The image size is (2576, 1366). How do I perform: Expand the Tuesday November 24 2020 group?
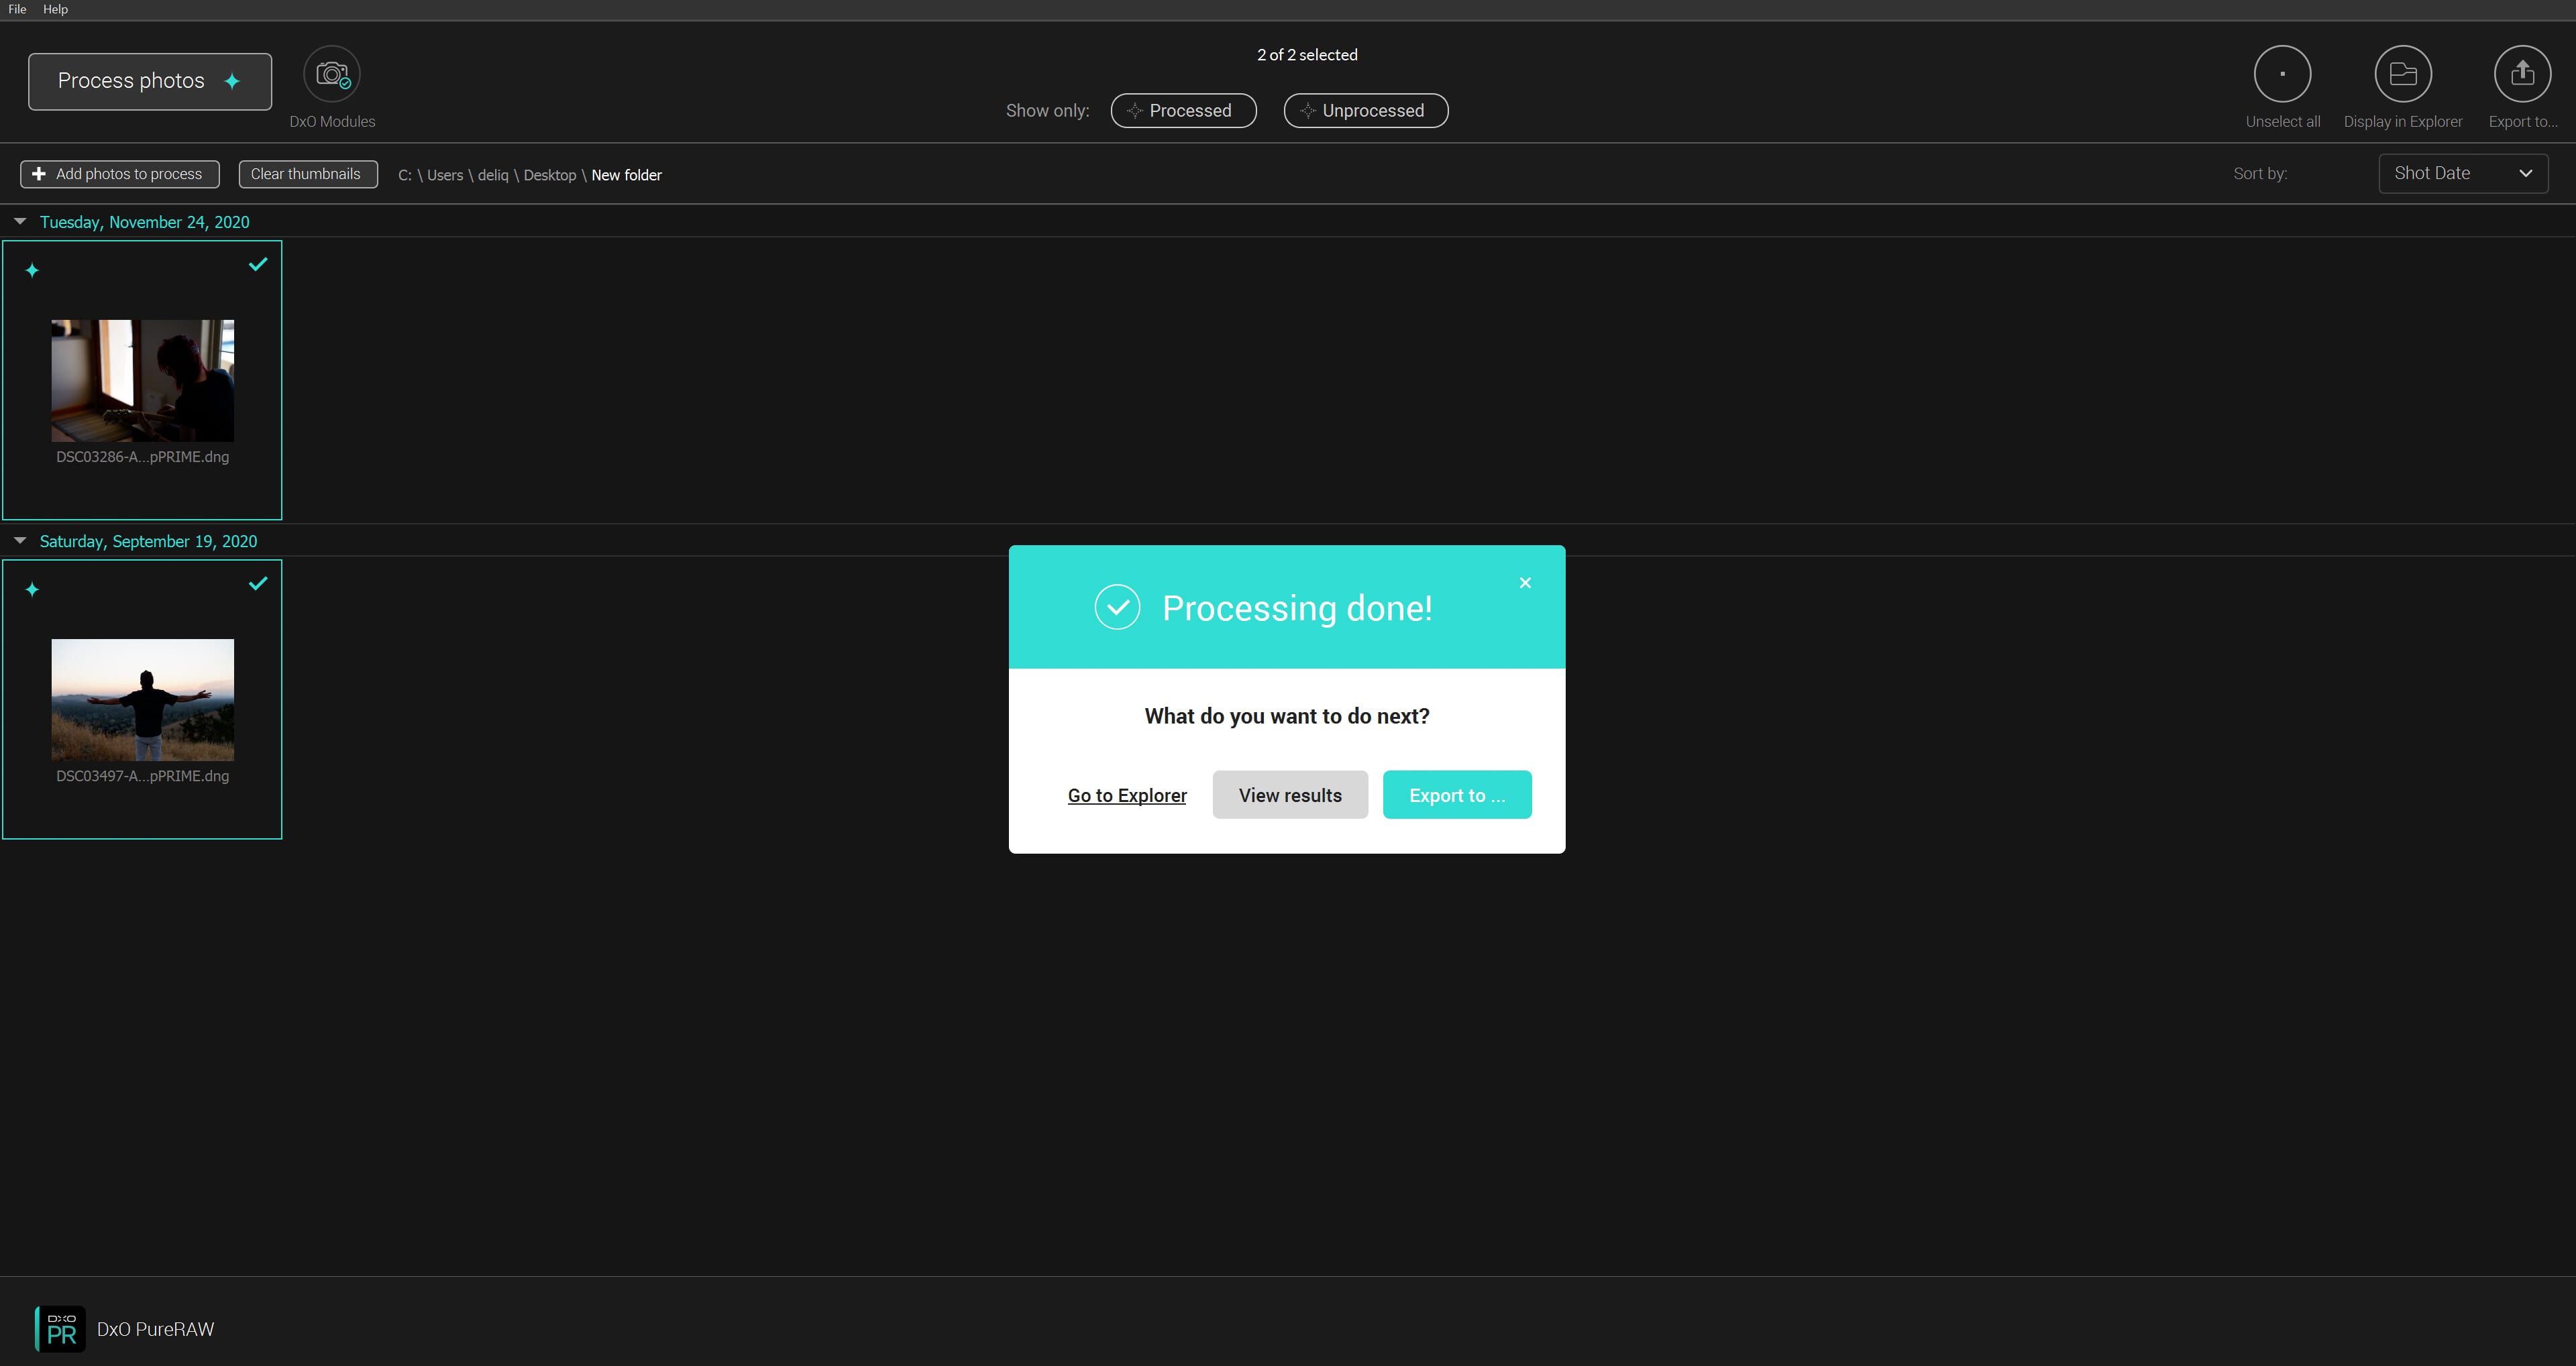(19, 221)
